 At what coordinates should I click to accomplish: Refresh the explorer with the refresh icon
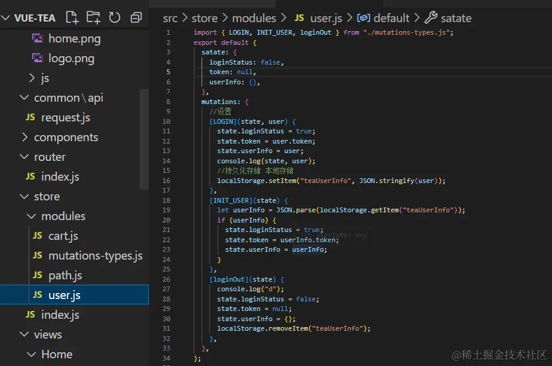coord(115,17)
